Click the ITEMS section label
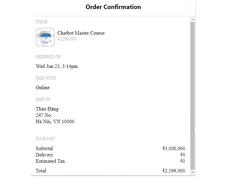 (42, 22)
